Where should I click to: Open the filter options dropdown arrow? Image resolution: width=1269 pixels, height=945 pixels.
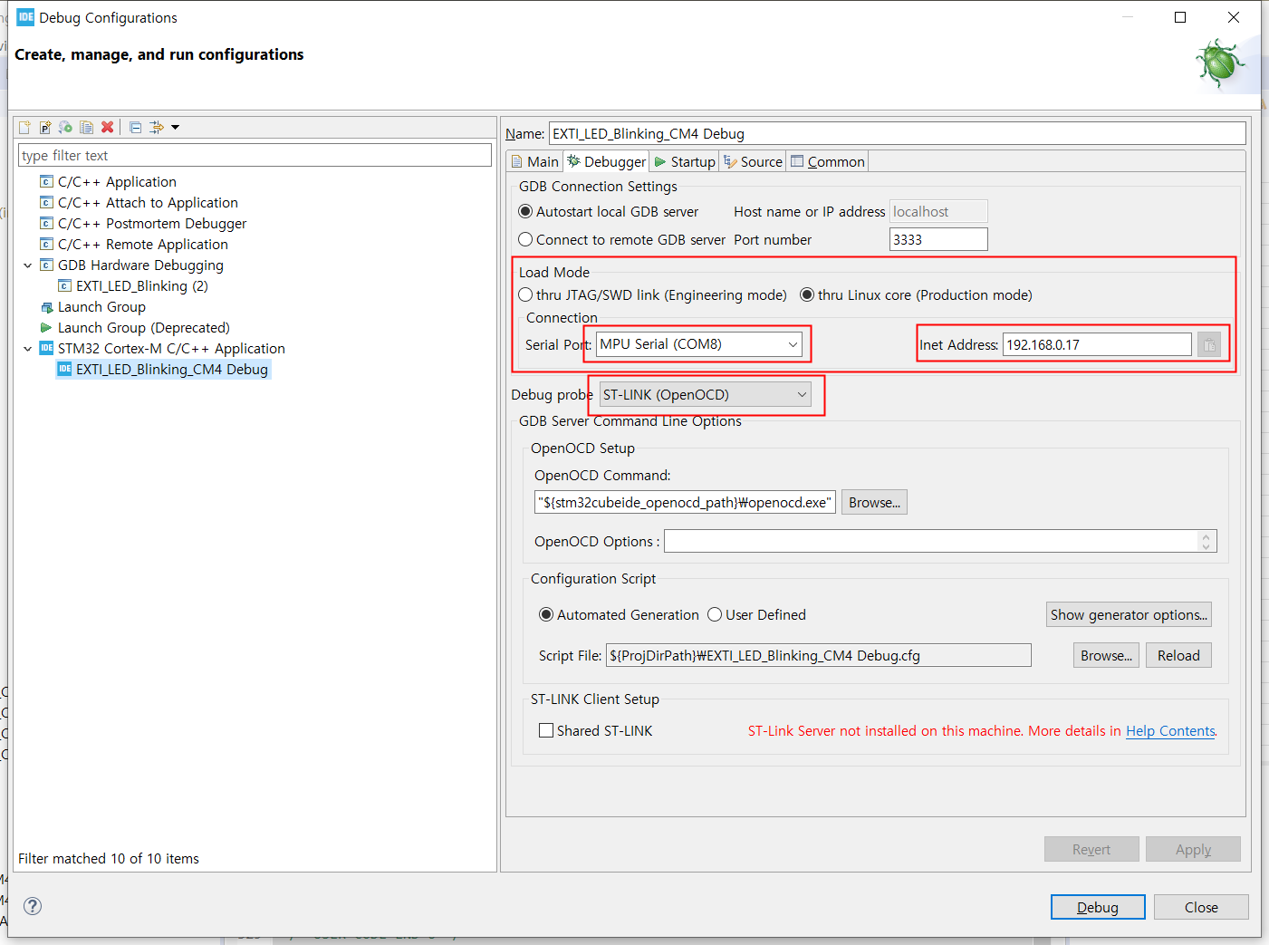175,127
